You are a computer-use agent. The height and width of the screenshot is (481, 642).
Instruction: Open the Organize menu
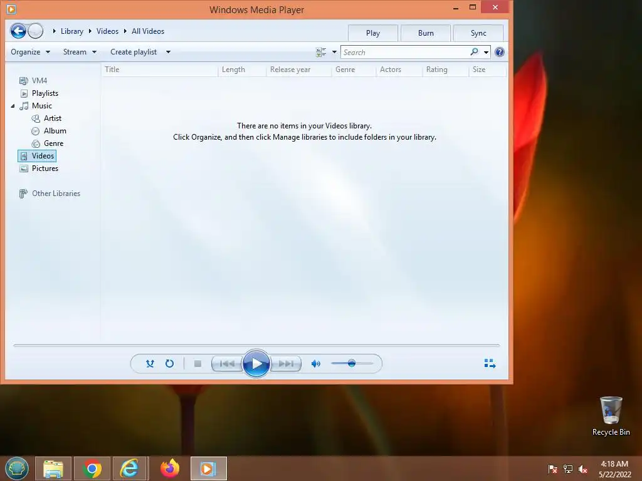pos(30,52)
